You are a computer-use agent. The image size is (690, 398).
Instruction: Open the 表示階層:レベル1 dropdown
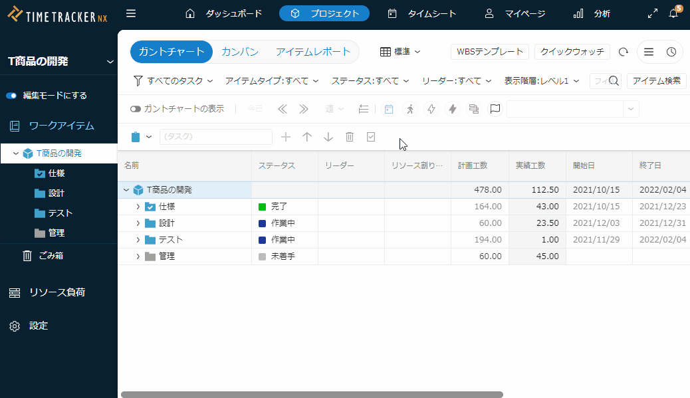point(541,81)
